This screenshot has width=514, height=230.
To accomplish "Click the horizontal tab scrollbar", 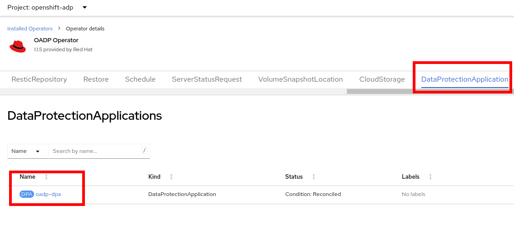I will (427, 91).
